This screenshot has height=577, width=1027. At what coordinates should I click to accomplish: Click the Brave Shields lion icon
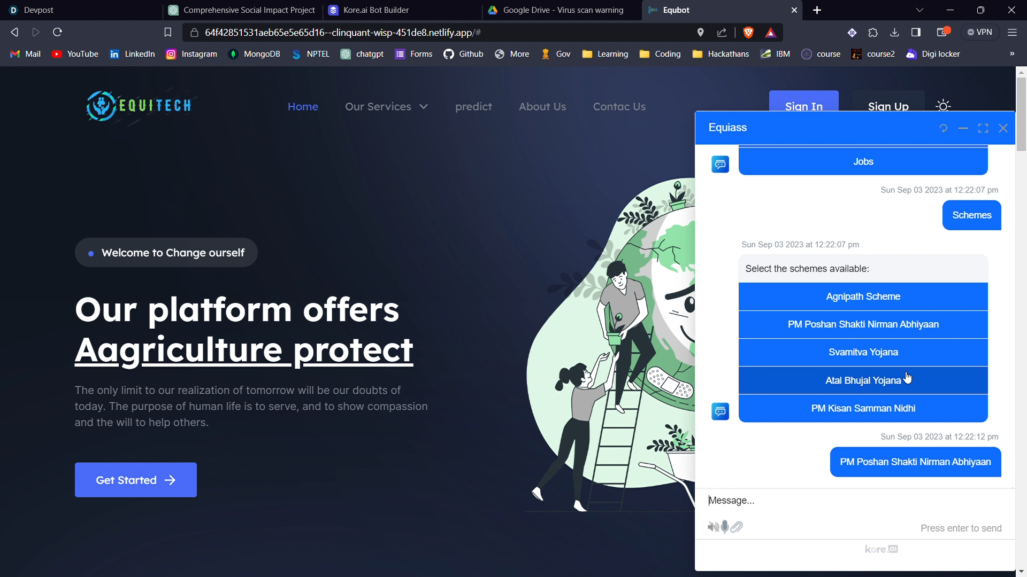(x=748, y=33)
